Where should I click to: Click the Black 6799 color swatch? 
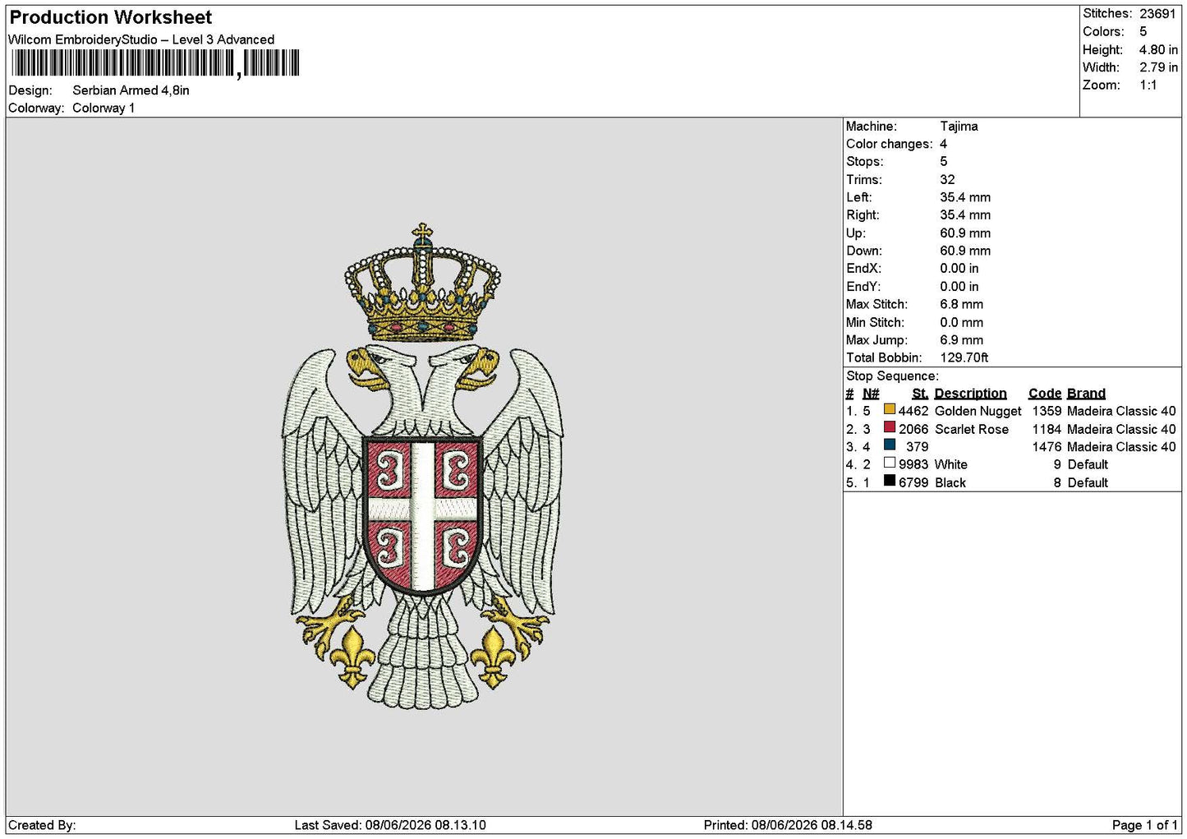pos(890,481)
